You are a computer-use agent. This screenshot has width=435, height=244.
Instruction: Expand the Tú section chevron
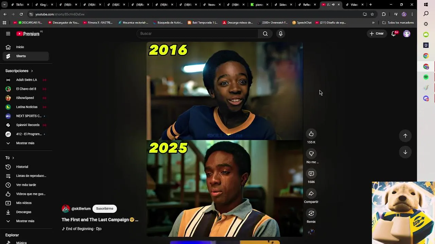pos(13,158)
